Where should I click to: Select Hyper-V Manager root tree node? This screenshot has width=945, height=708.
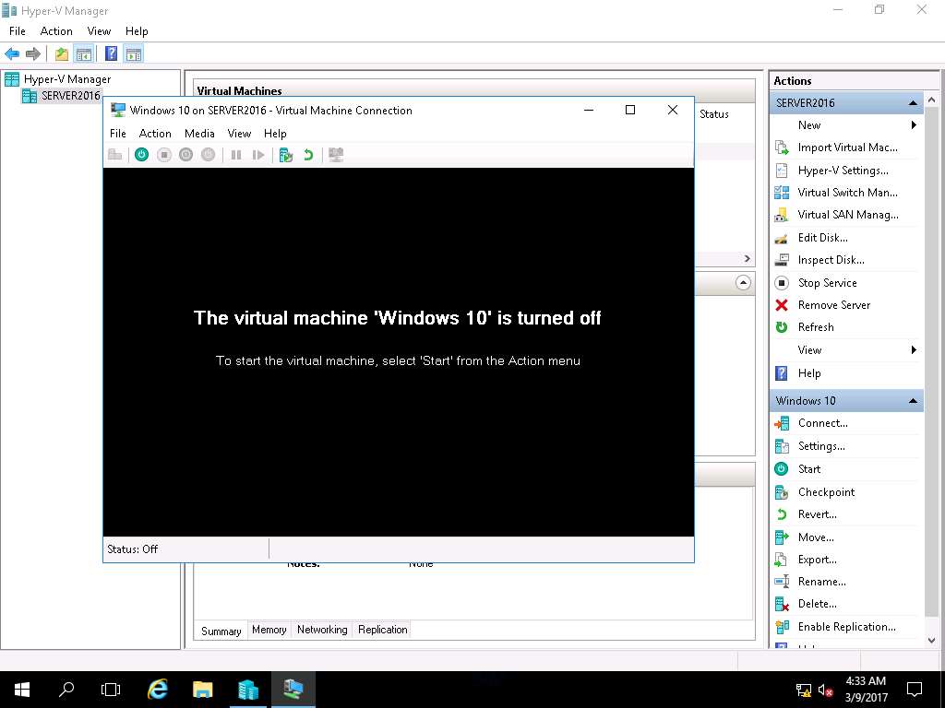(66, 79)
